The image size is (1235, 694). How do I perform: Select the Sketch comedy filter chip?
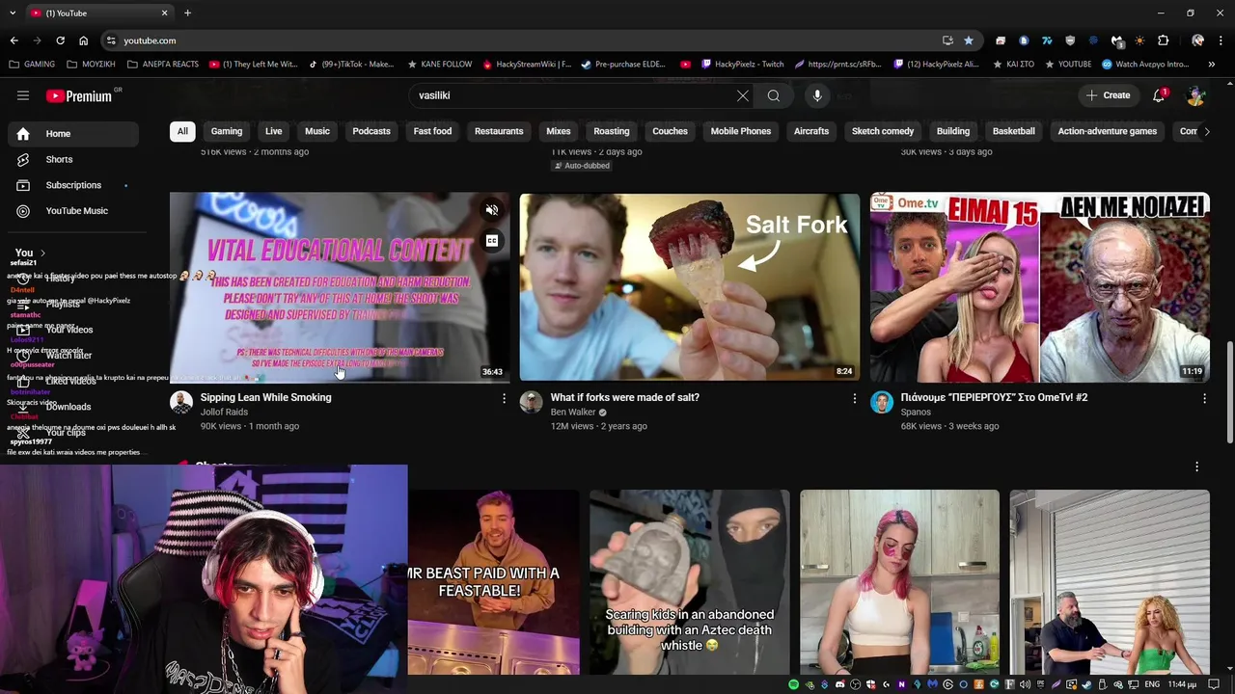(x=883, y=131)
